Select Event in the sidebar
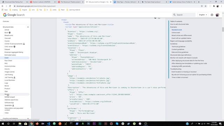This screenshot has width=224, height=126. pyautogui.click(x=6, y=58)
